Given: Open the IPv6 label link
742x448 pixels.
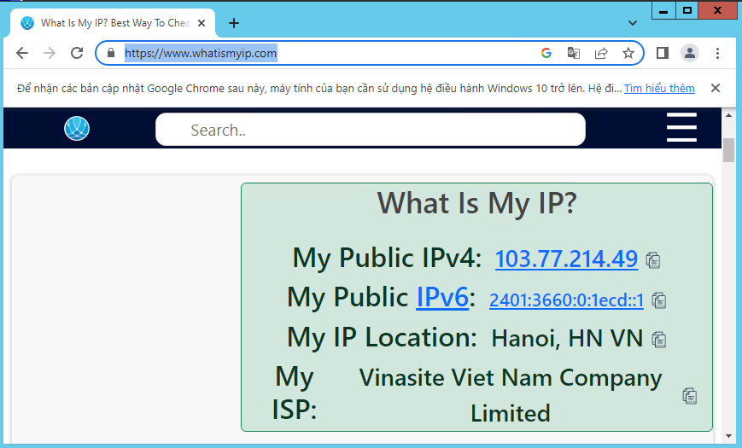Looking at the screenshot, I should (442, 298).
